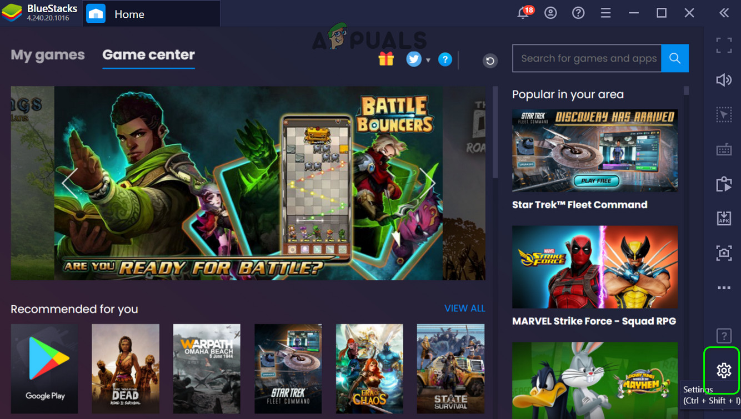Open Star Trek Fleet Command title link
Image resolution: width=741 pixels, height=419 pixels.
[579, 205]
